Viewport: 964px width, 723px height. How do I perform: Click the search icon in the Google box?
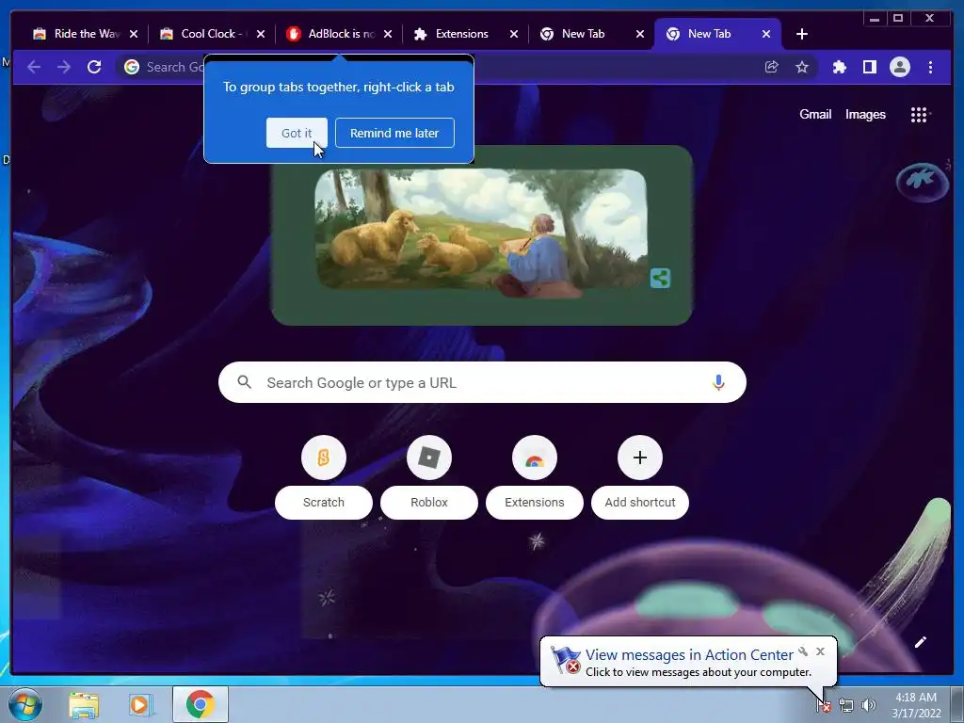tap(245, 382)
